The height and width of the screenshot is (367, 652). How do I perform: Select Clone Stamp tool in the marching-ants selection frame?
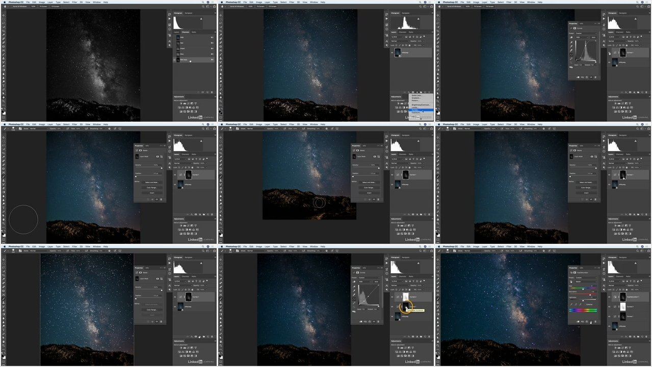[4, 302]
